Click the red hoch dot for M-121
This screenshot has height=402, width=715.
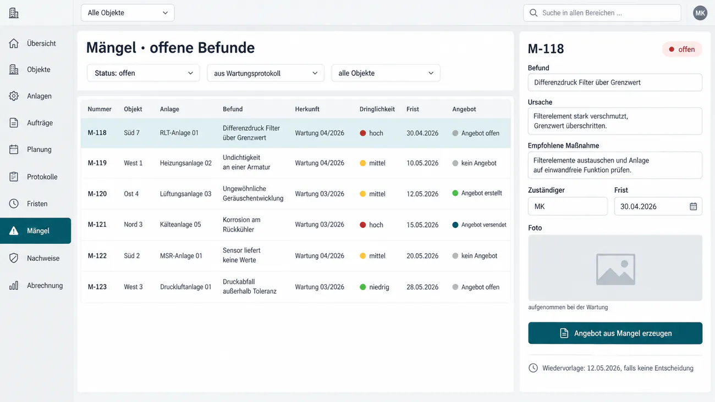tap(362, 225)
